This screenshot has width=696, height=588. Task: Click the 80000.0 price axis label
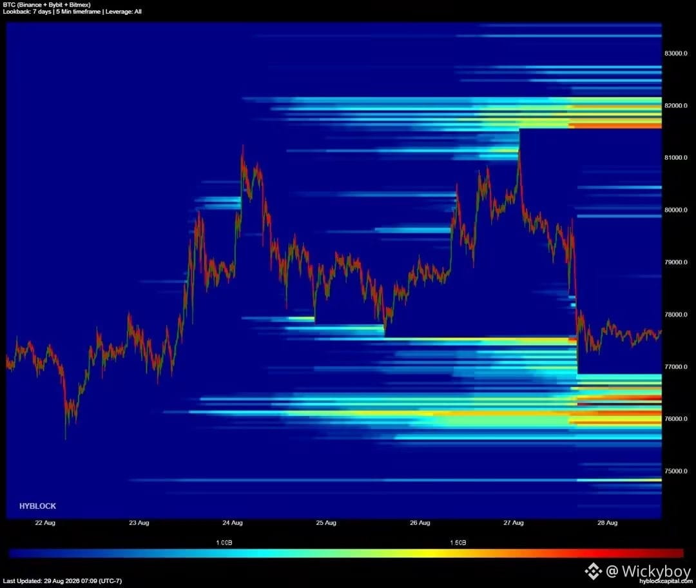tap(675, 210)
